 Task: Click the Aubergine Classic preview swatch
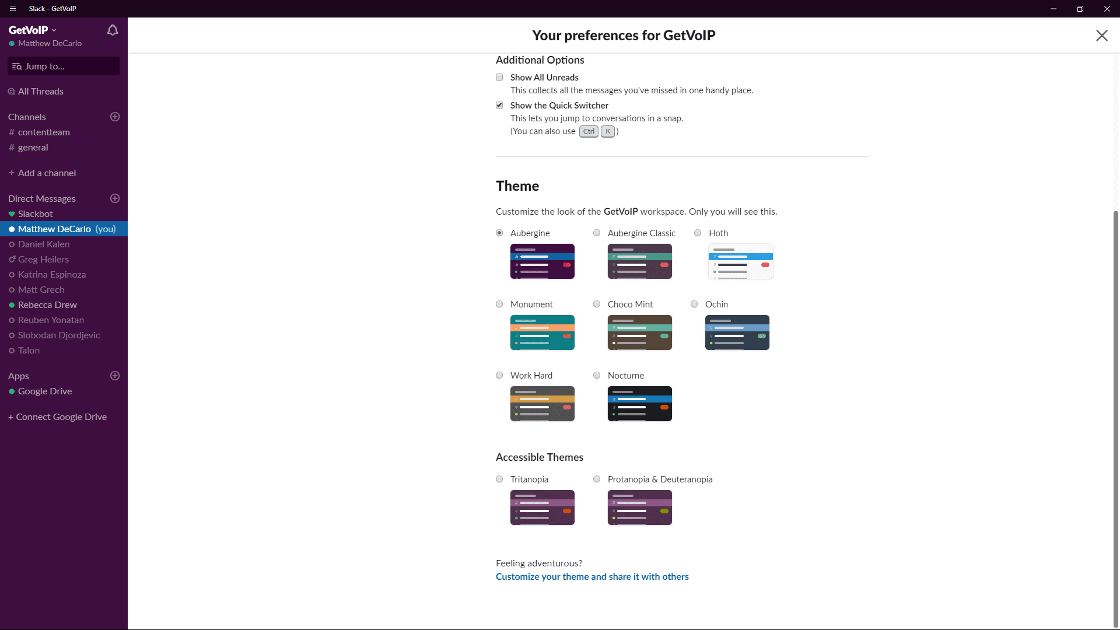(x=640, y=261)
